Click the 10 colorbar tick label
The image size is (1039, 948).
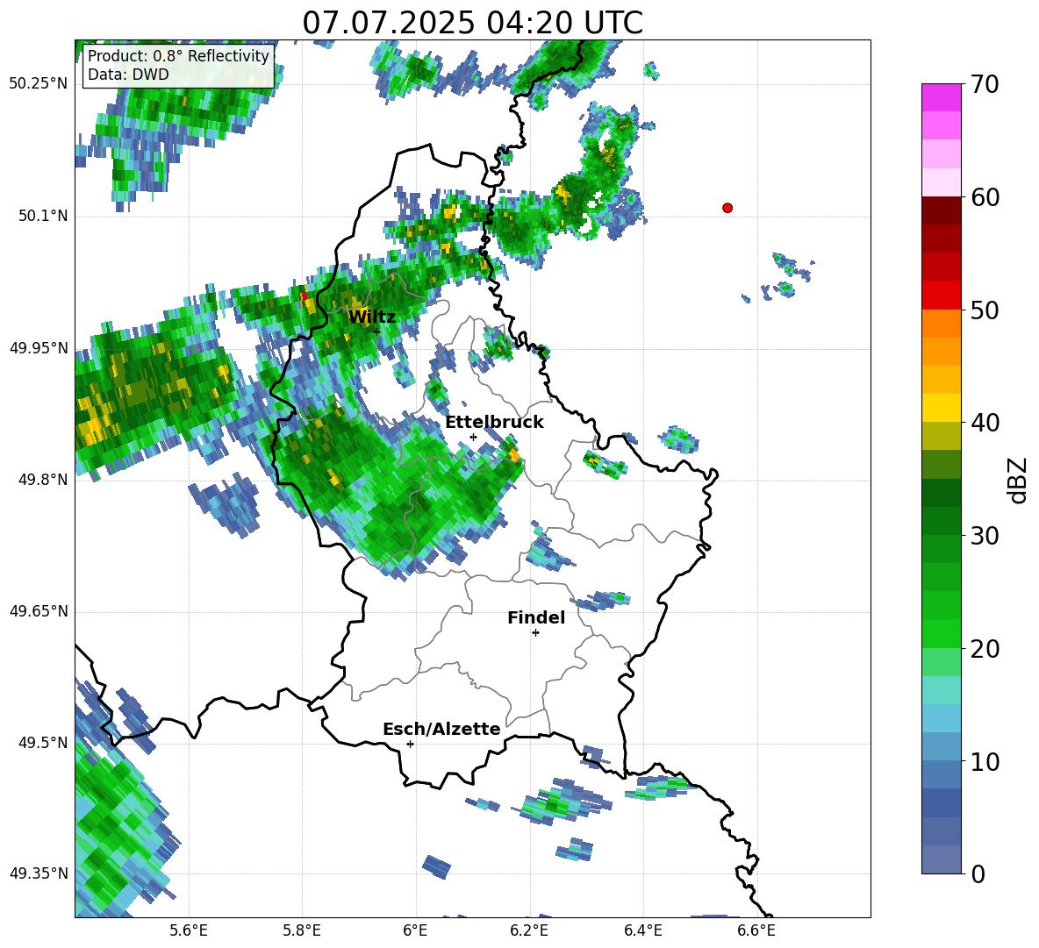click(985, 761)
